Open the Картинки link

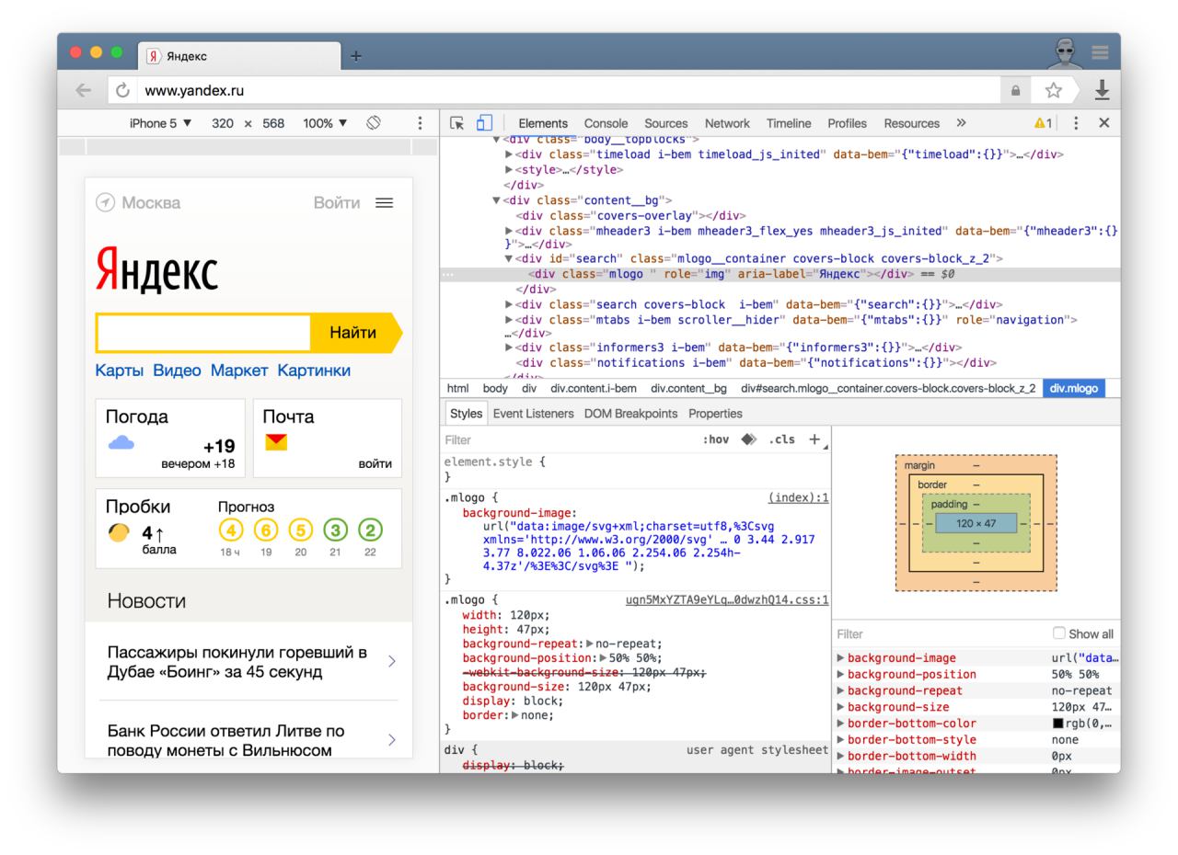click(314, 370)
